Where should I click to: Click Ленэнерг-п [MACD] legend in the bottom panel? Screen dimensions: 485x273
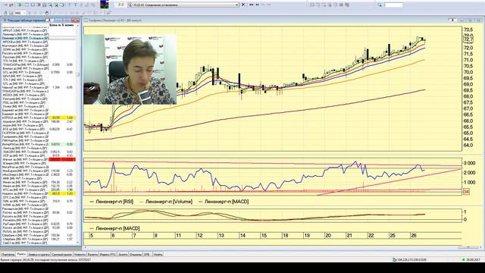(117, 228)
